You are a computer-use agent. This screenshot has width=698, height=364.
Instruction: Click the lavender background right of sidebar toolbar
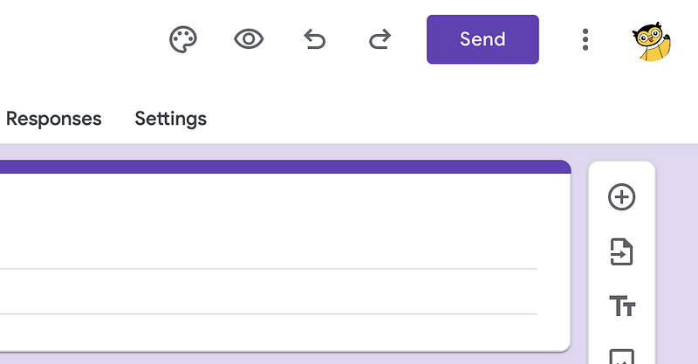[x=677, y=258]
